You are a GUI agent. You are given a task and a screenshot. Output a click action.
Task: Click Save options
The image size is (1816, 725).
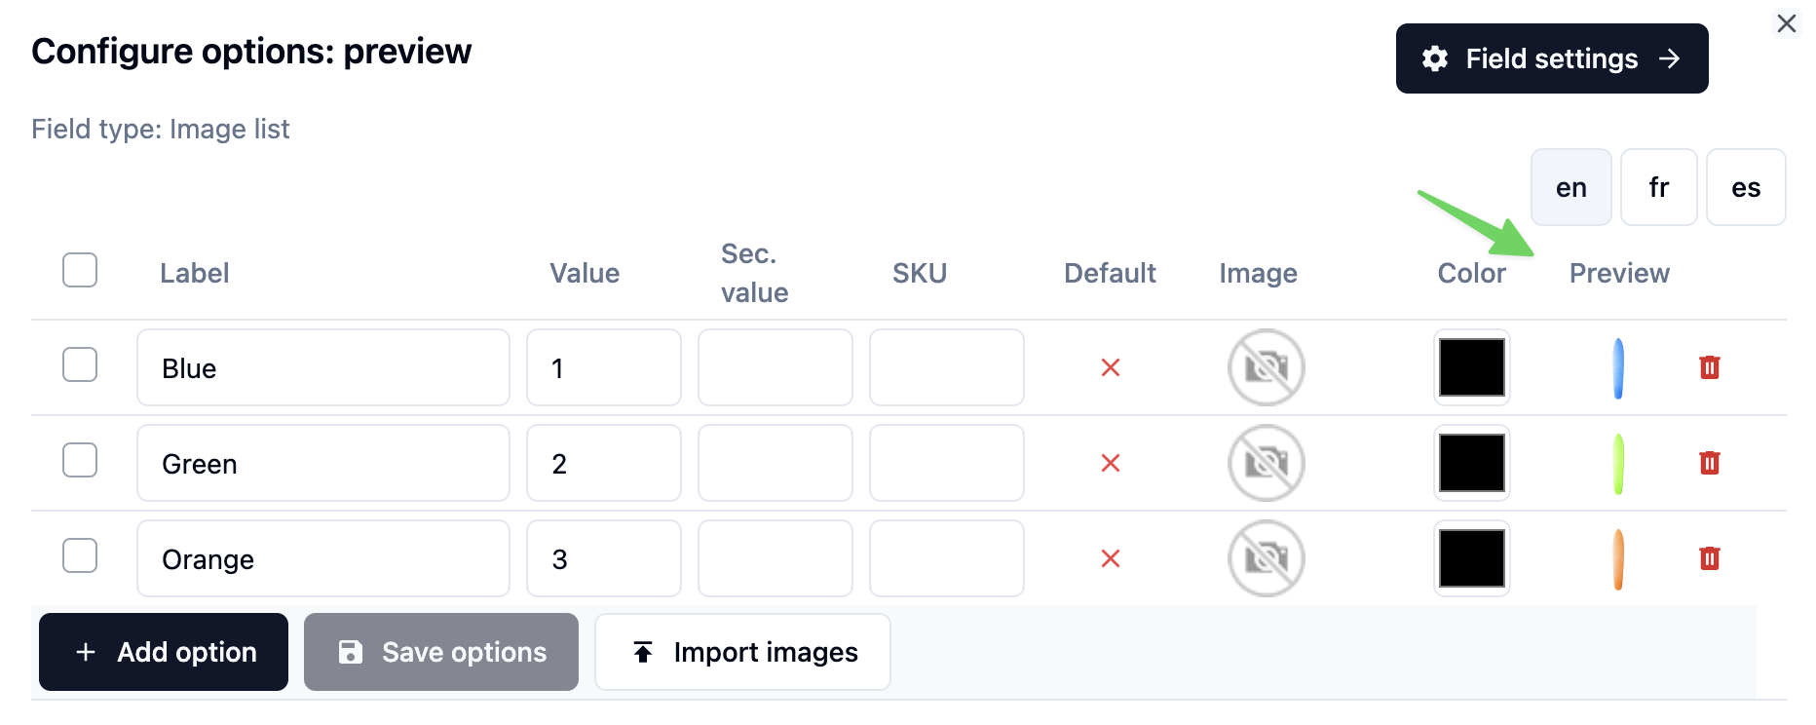click(x=440, y=651)
